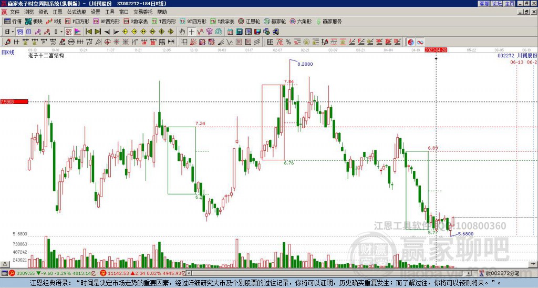538x288 pixels.
Task: Click the 老子十二宫结构 indicator label
Action: coord(46,55)
